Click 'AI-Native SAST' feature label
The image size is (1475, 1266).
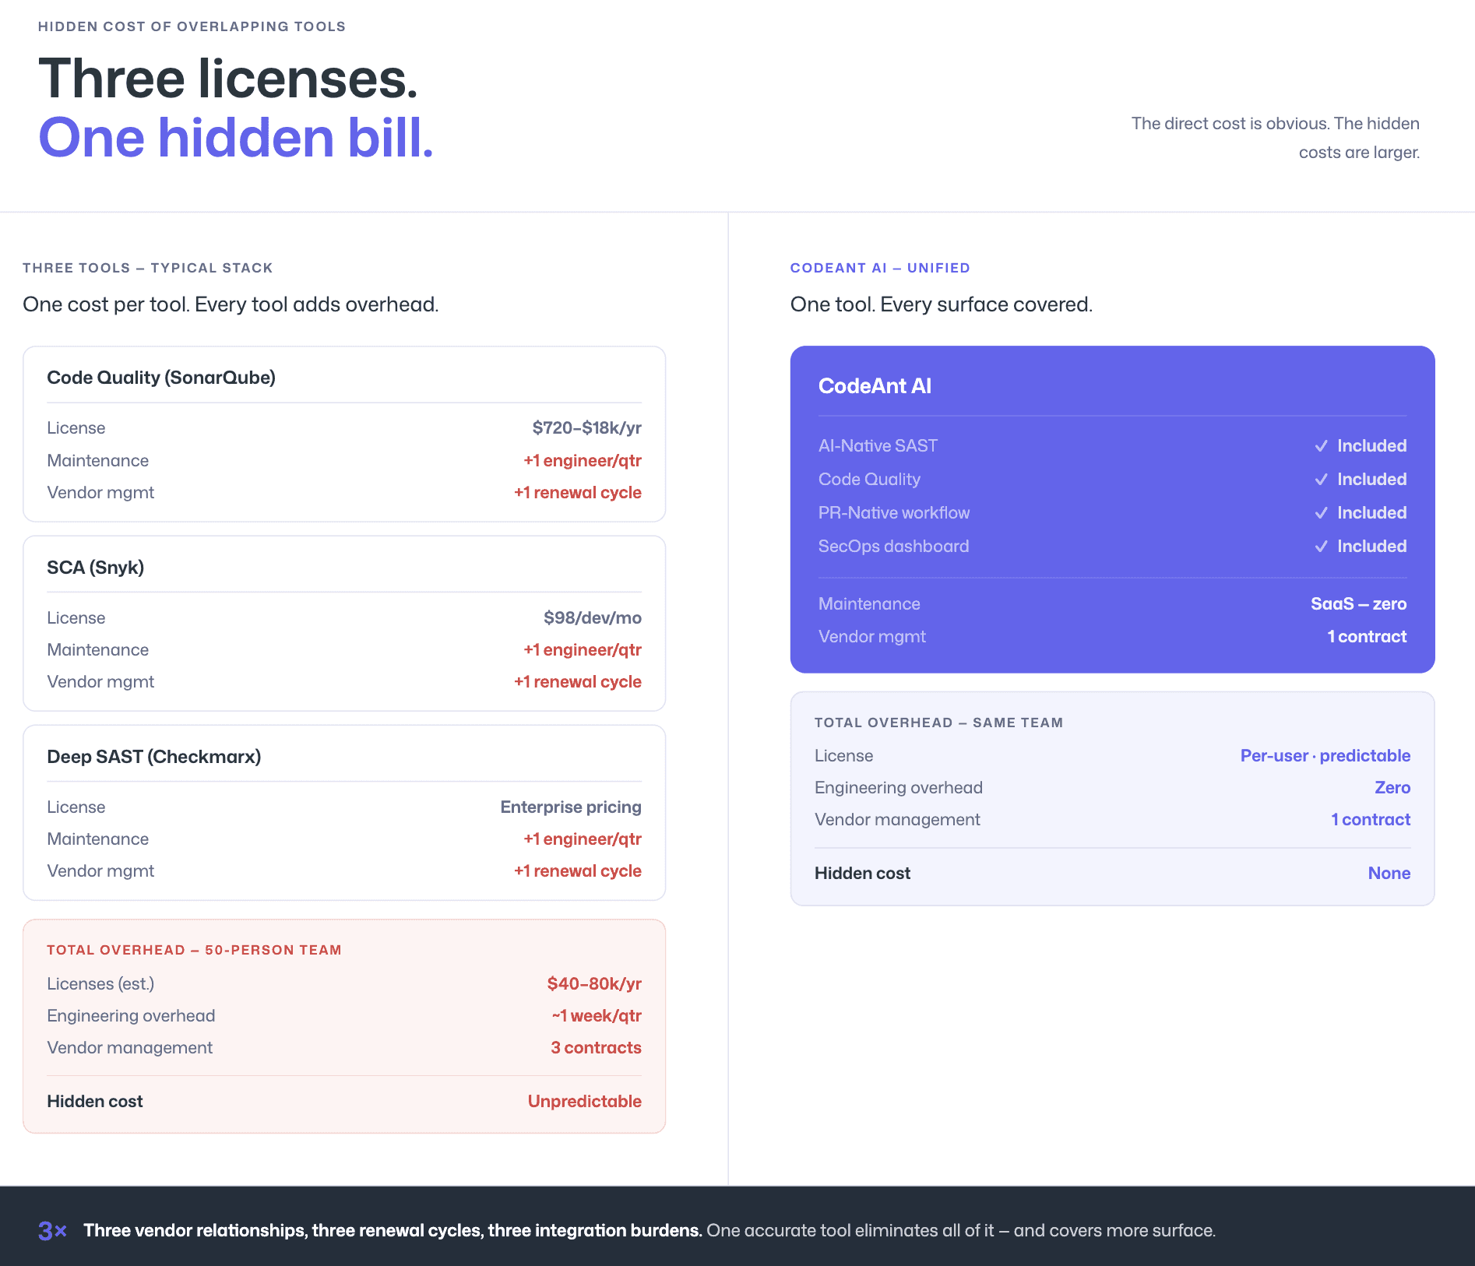[x=878, y=446]
